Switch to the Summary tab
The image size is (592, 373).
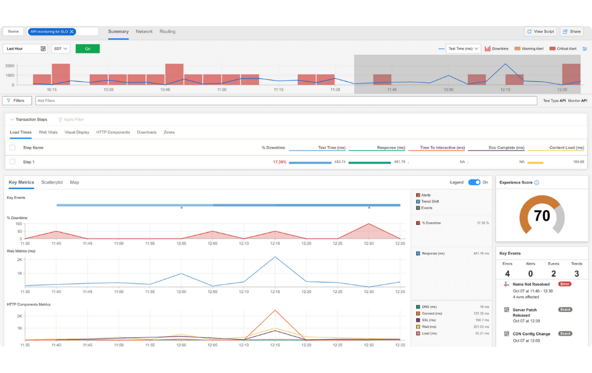coord(118,32)
